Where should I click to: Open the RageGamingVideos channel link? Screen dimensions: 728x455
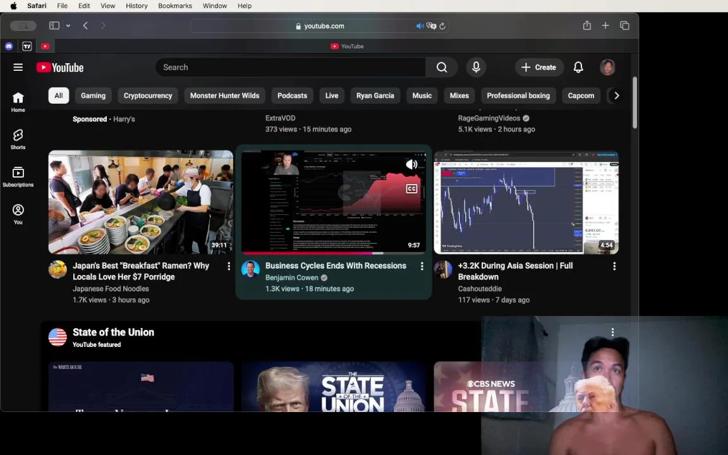coord(489,118)
